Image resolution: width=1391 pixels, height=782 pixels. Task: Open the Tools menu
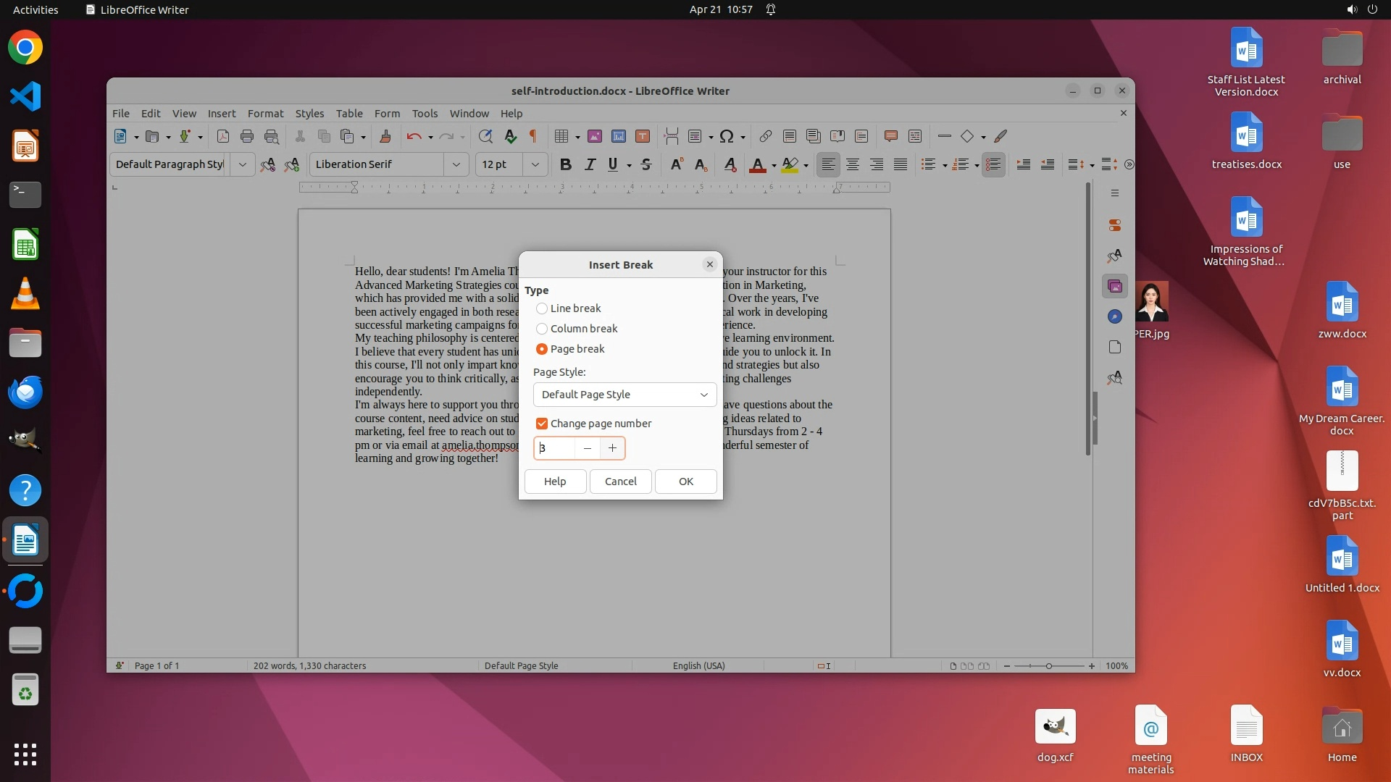425,114
